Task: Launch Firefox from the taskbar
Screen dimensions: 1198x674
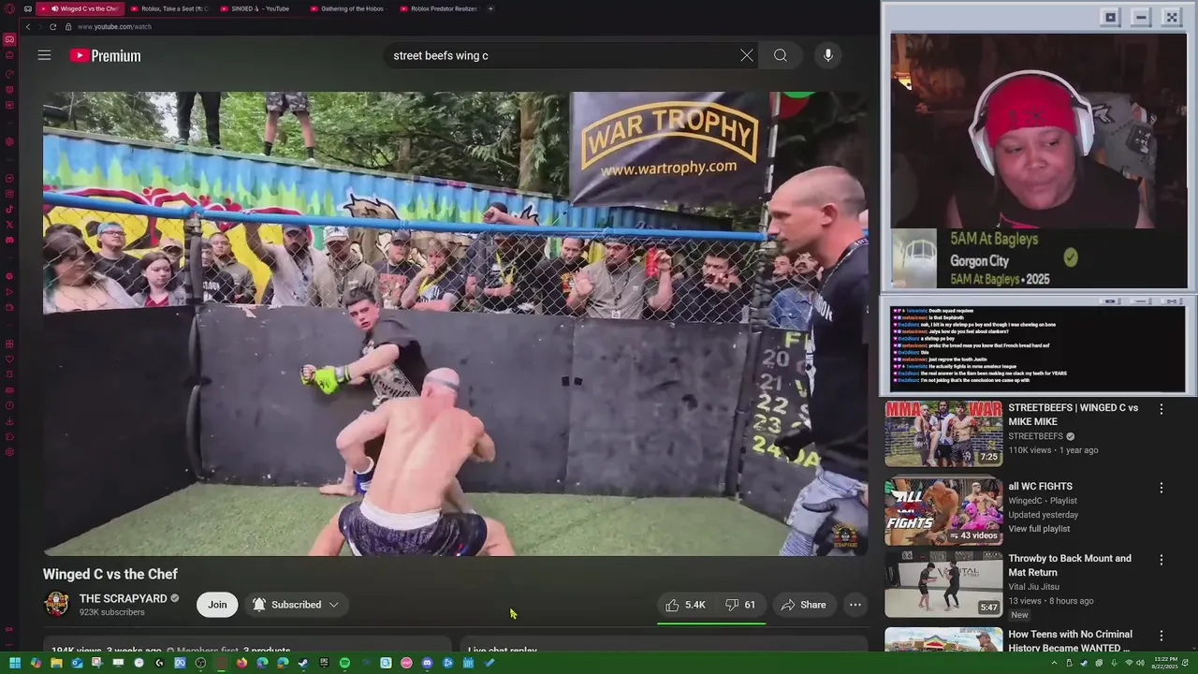Action: pyautogui.click(x=241, y=663)
